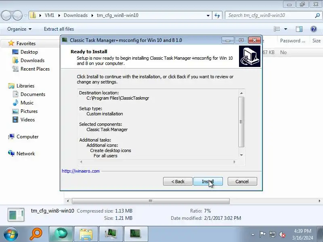The height and width of the screenshot is (242, 323).
Task: Open the winaero.com link
Action: (80, 171)
